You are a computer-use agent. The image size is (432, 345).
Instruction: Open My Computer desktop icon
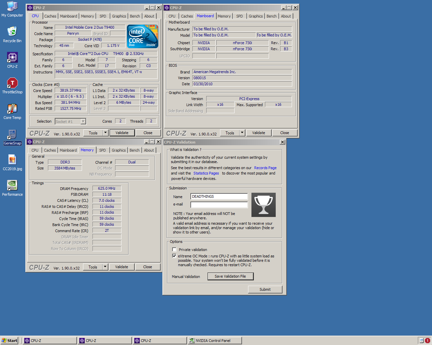pos(12,9)
